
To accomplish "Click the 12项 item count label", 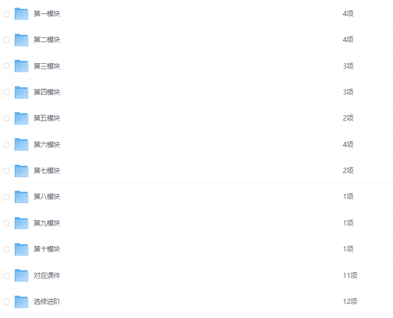I will pos(350,301).
